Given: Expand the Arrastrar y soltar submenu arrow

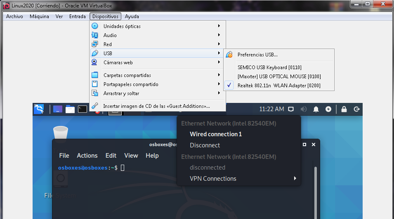Looking at the screenshot, I should (219, 93).
